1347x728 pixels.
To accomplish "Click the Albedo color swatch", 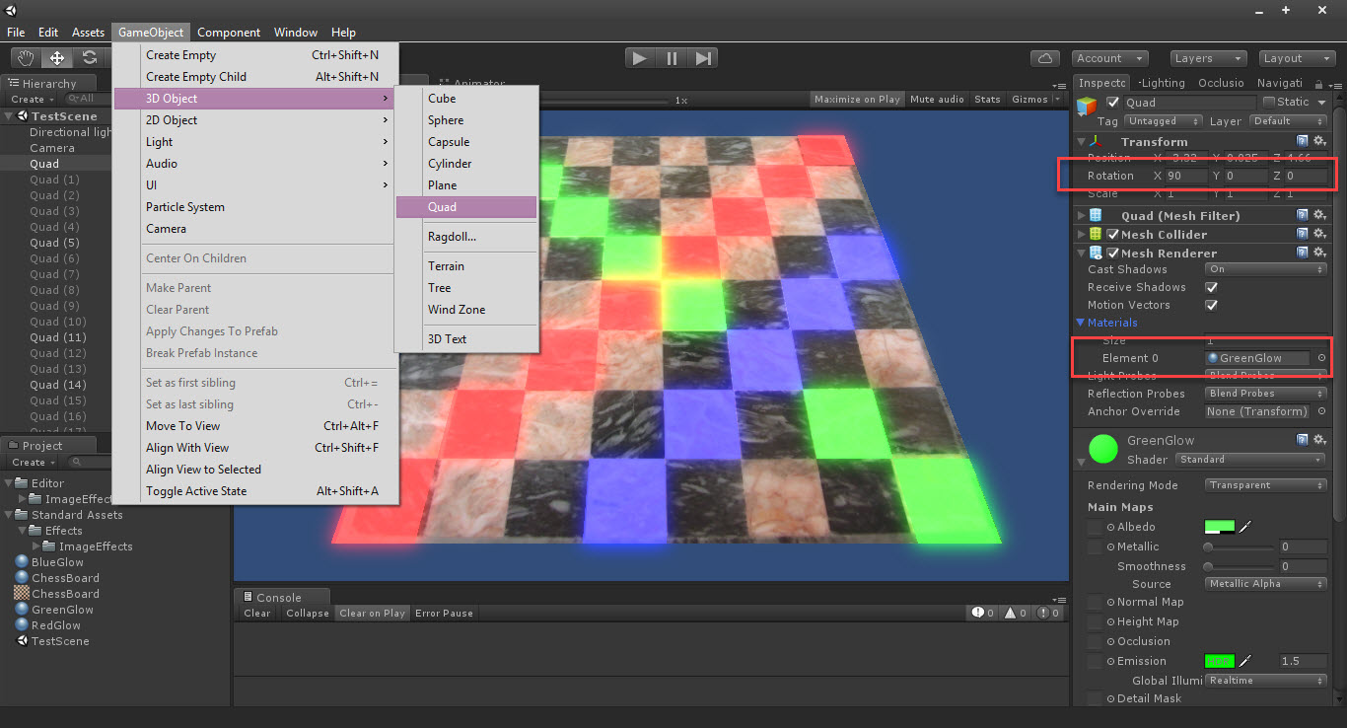I will click(1219, 527).
